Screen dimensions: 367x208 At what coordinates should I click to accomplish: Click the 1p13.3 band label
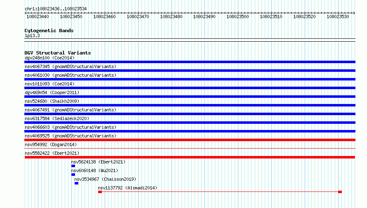[x=32, y=35]
